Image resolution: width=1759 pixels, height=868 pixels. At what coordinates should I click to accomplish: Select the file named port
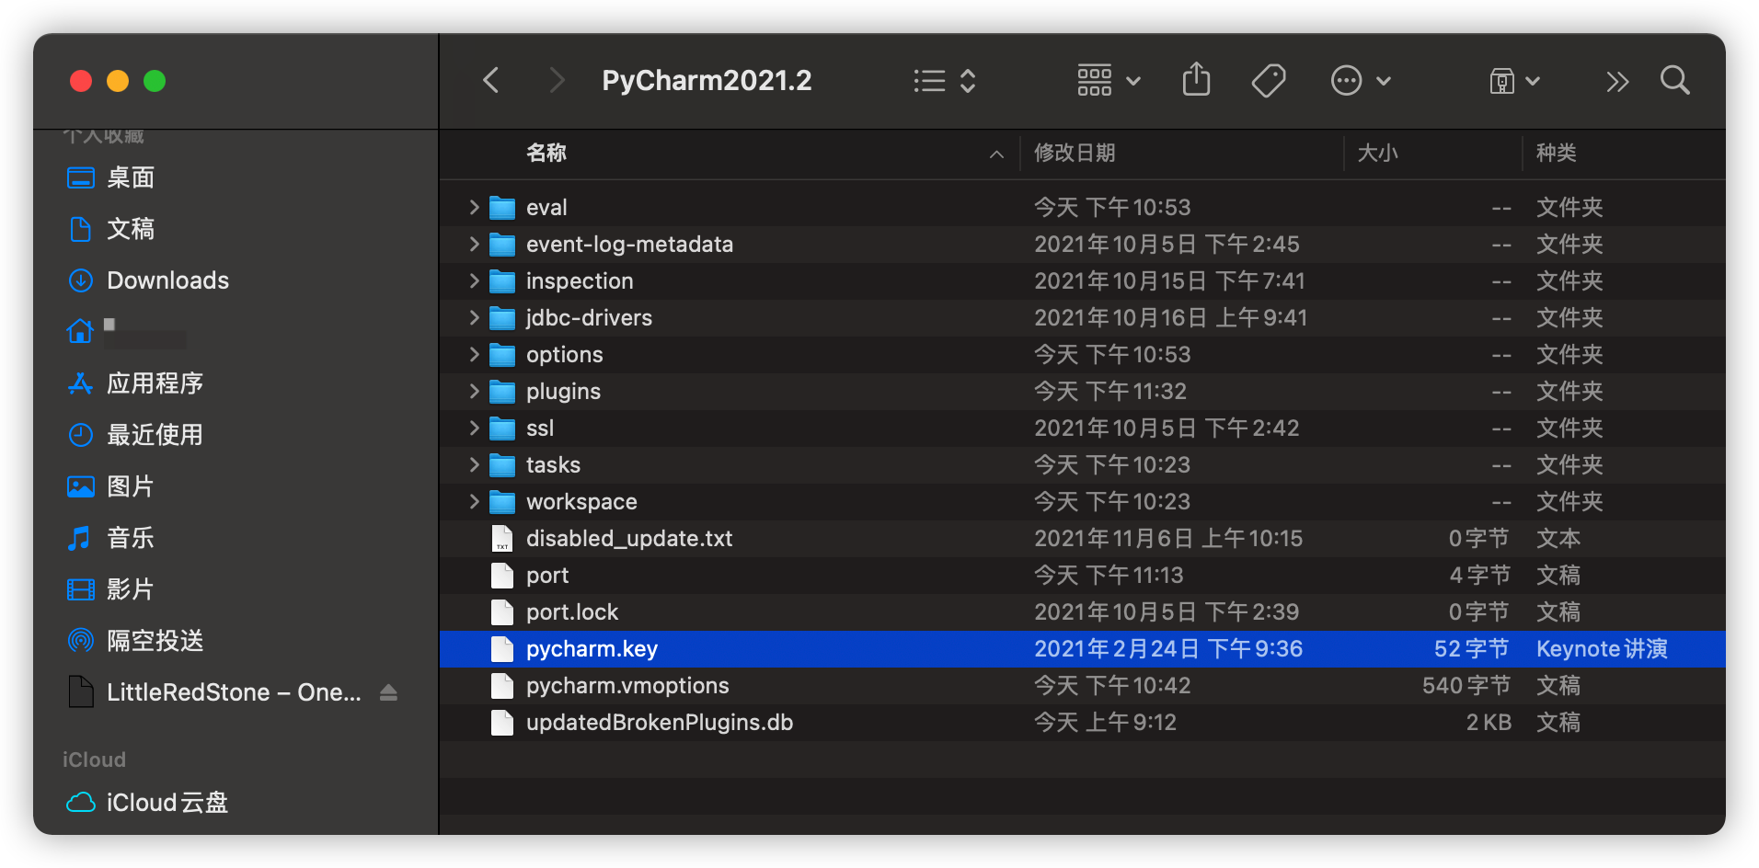(x=547, y=576)
